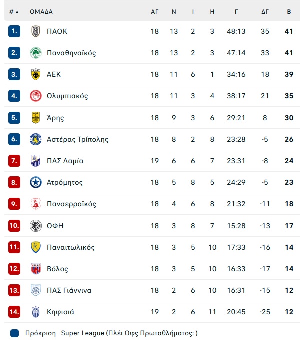The image size is (300, 340).
Task: Open the Πανσερραϊκός team name link
Action: [71, 204]
